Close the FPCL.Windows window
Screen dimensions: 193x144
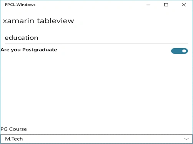click(x=184, y=5)
